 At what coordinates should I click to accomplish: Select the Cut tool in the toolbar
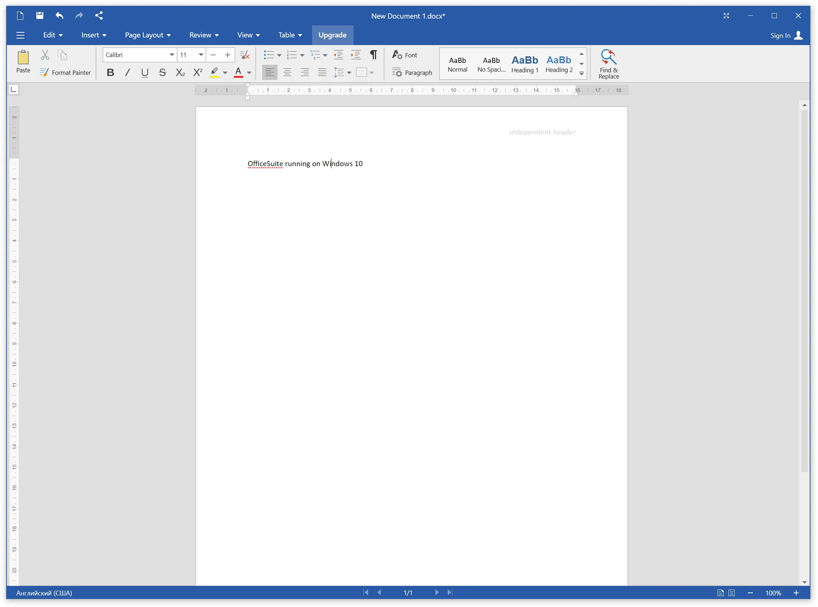coord(45,55)
